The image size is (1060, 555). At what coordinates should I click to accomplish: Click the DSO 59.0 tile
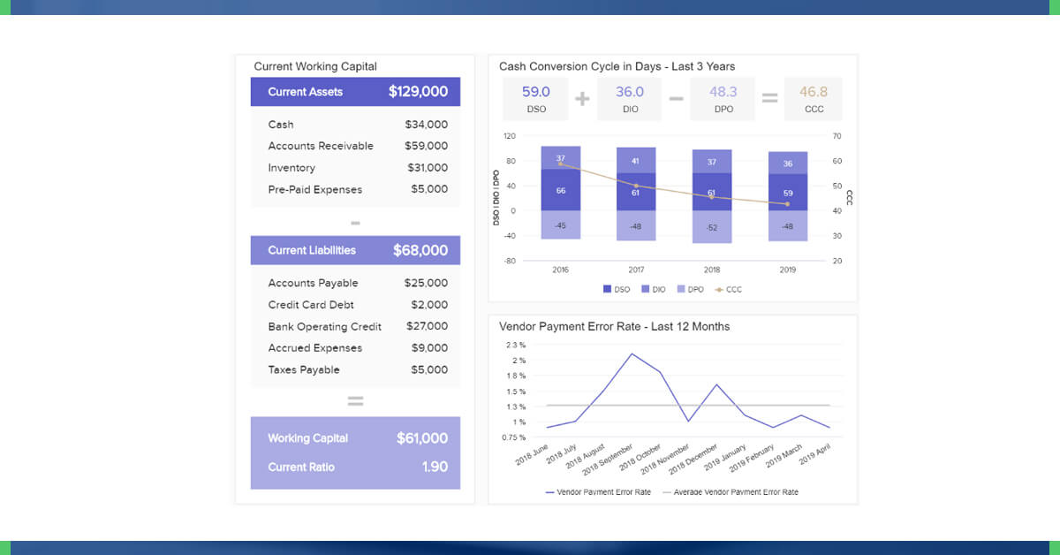[535, 99]
